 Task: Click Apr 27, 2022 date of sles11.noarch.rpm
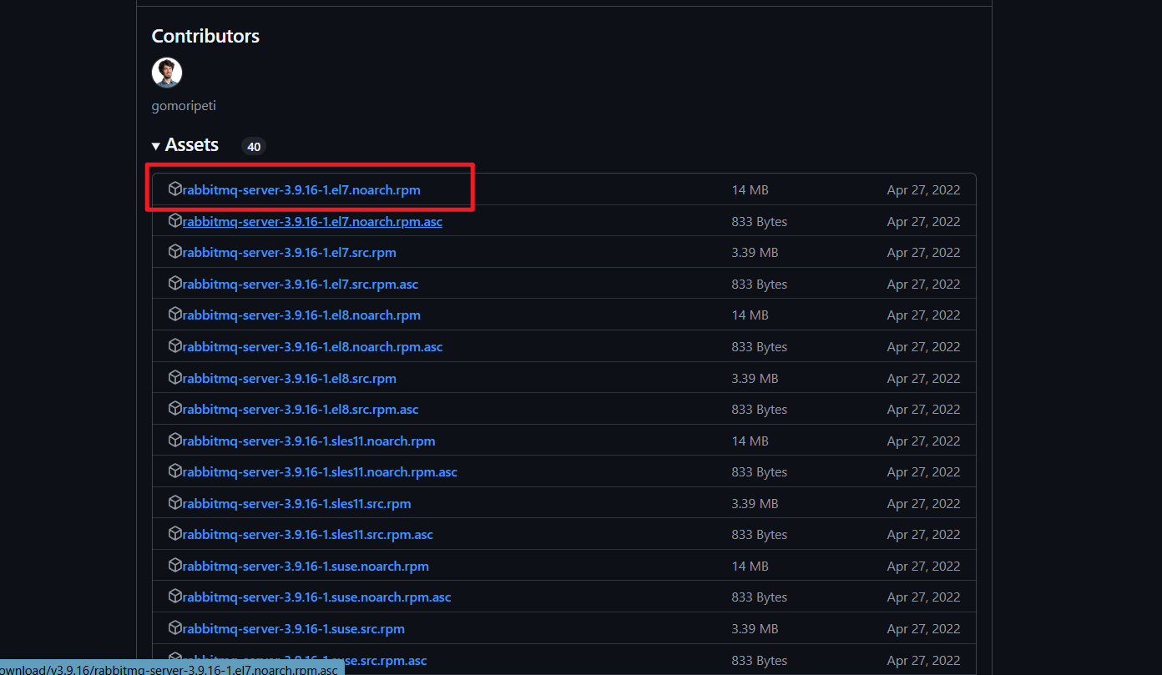[x=923, y=441]
